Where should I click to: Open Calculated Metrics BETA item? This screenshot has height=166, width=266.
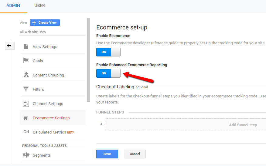click(53, 132)
